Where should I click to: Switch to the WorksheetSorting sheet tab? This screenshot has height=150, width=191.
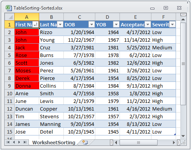pos(54,142)
